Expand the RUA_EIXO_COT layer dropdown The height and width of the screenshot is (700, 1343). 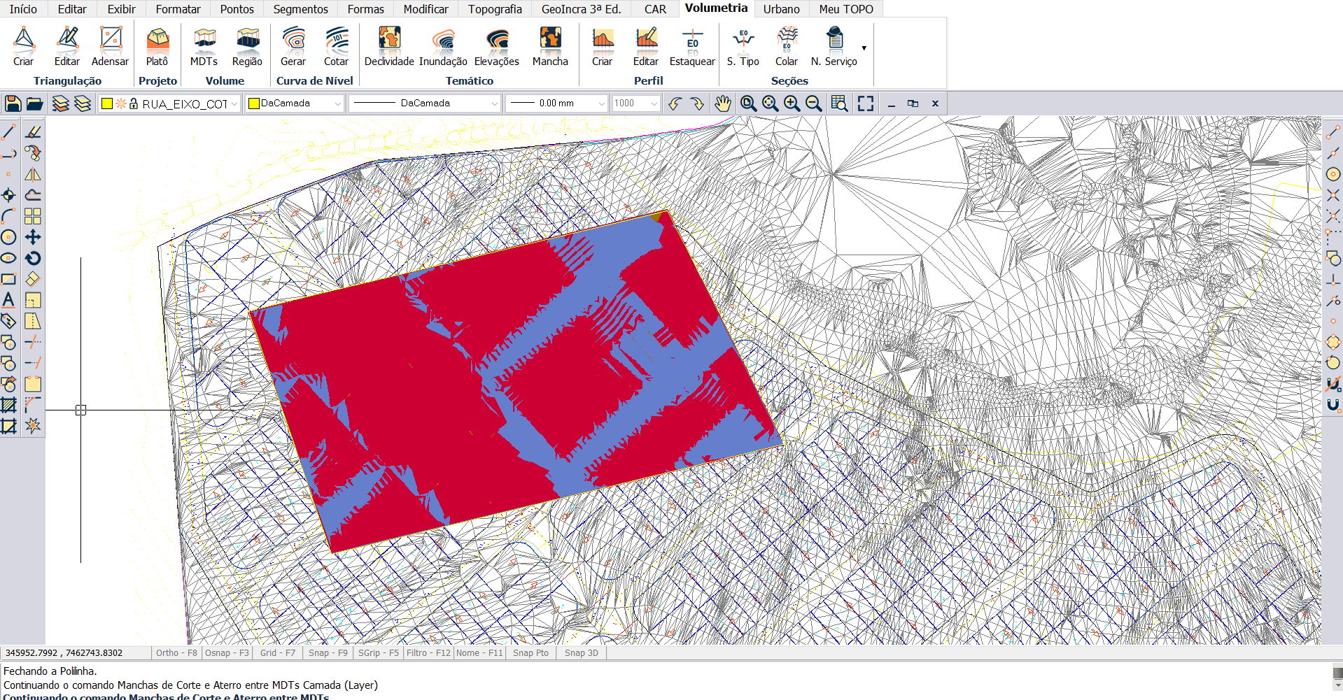234,103
